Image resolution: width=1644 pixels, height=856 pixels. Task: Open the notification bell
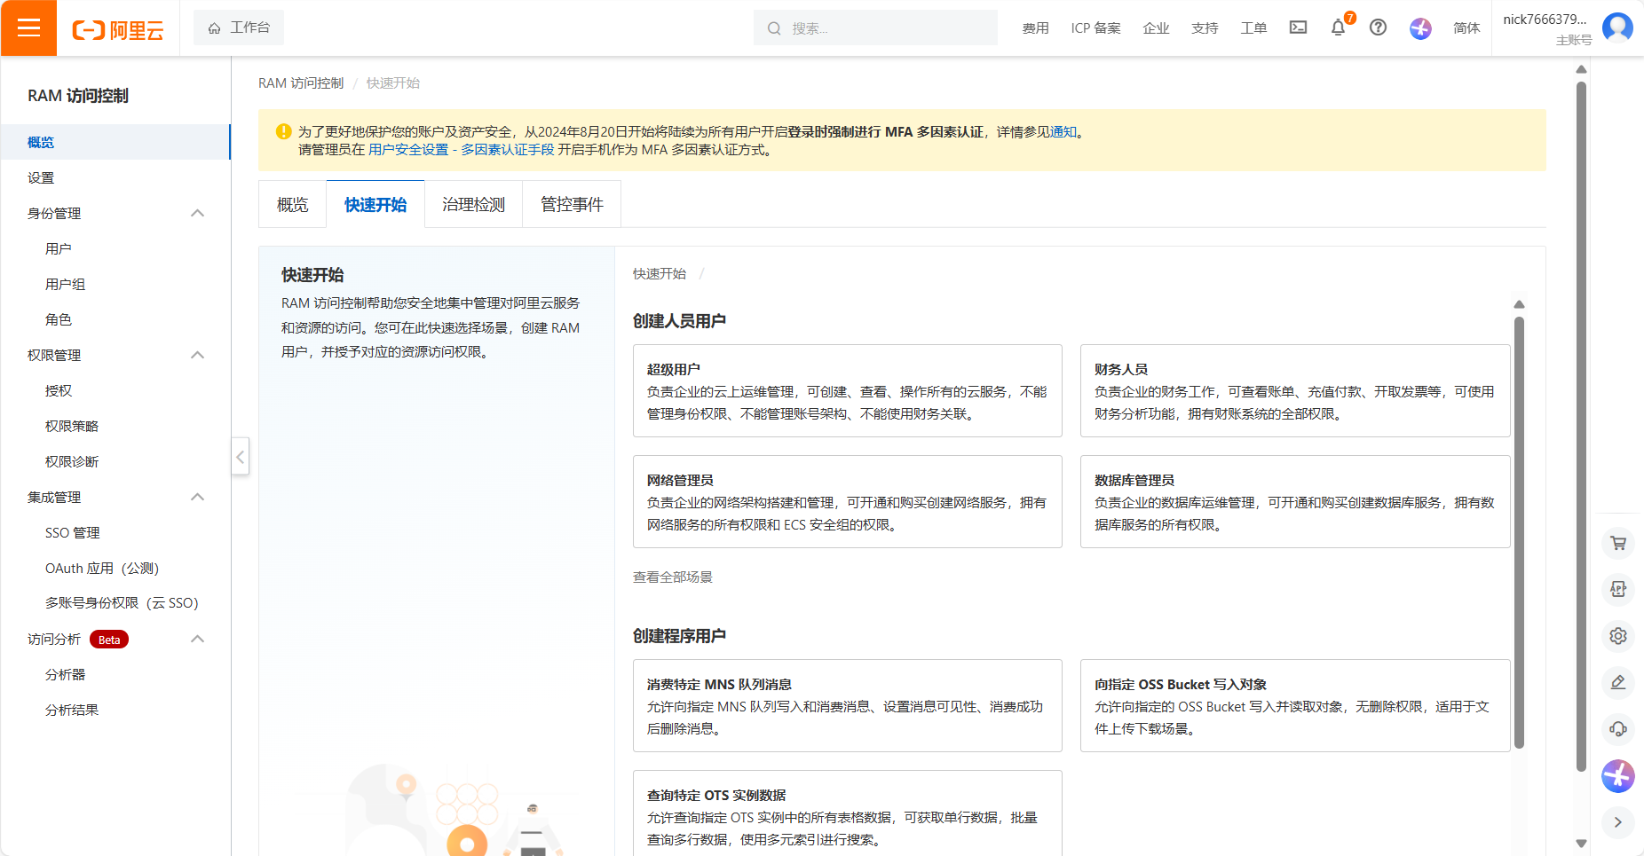coord(1338,27)
